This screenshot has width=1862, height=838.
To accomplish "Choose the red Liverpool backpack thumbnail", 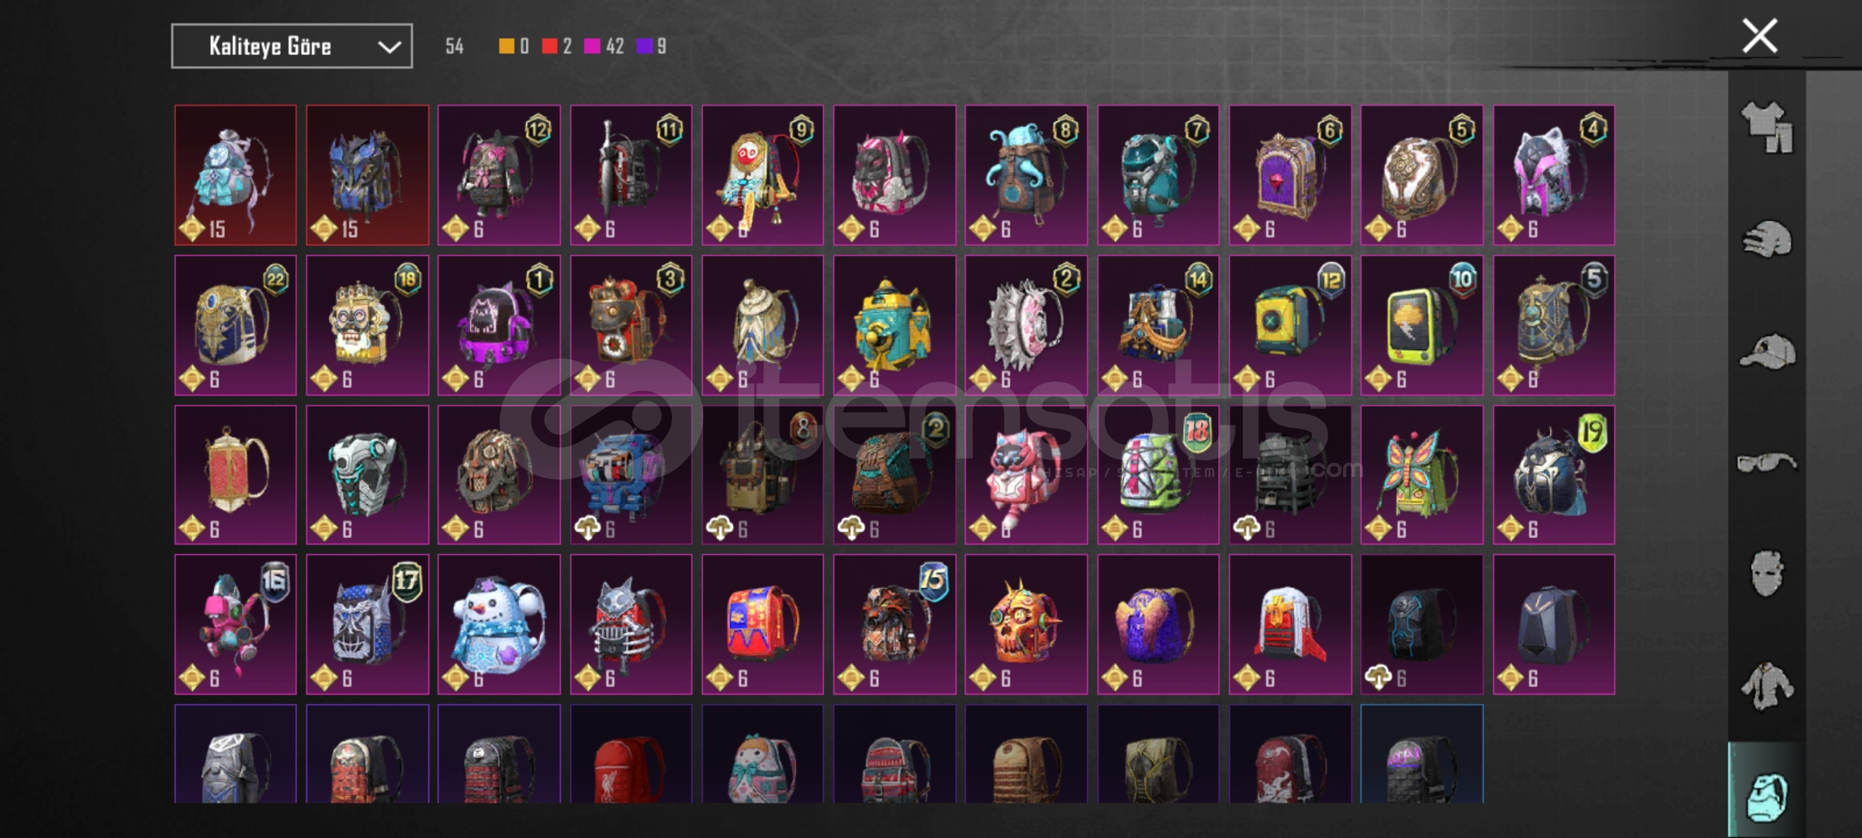I will click(x=631, y=754).
